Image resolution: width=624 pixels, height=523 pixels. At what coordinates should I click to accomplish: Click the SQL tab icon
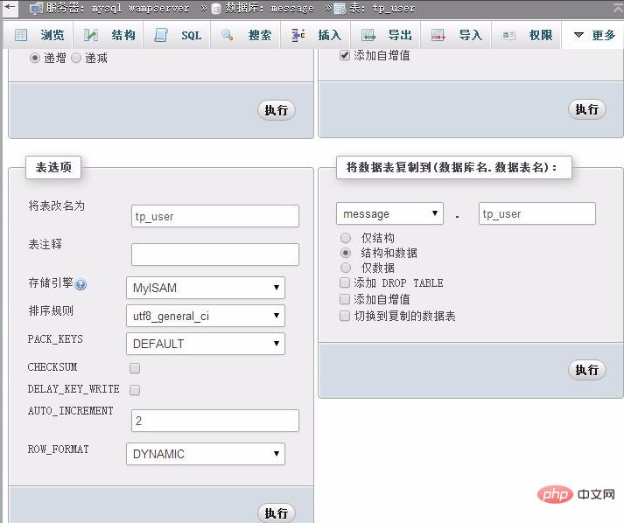pyautogui.click(x=161, y=36)
